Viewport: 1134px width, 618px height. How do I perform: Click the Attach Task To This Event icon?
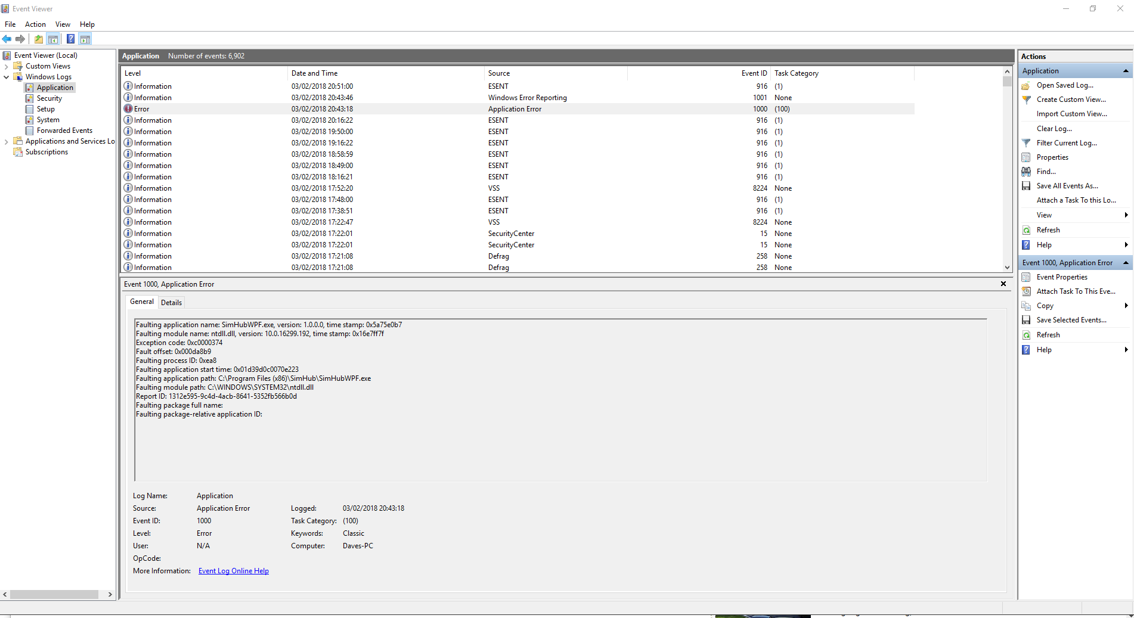coord(1025,291)
